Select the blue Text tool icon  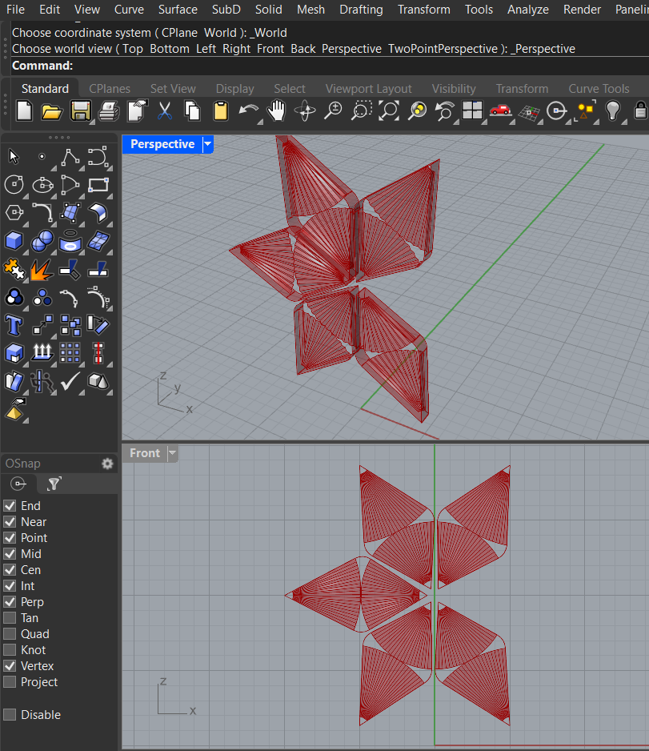point(14,326)
